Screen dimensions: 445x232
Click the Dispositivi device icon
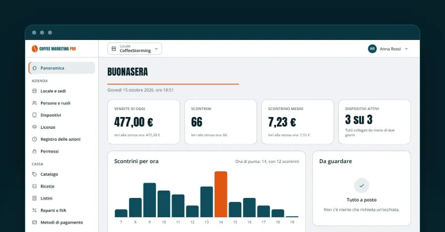pos(35,115)
